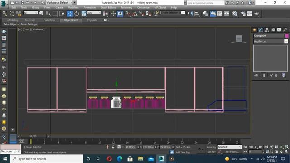This screenshot has width=290, height=163.
Task: Click the time slider 0/30 handle
Action: pos(33,136)
